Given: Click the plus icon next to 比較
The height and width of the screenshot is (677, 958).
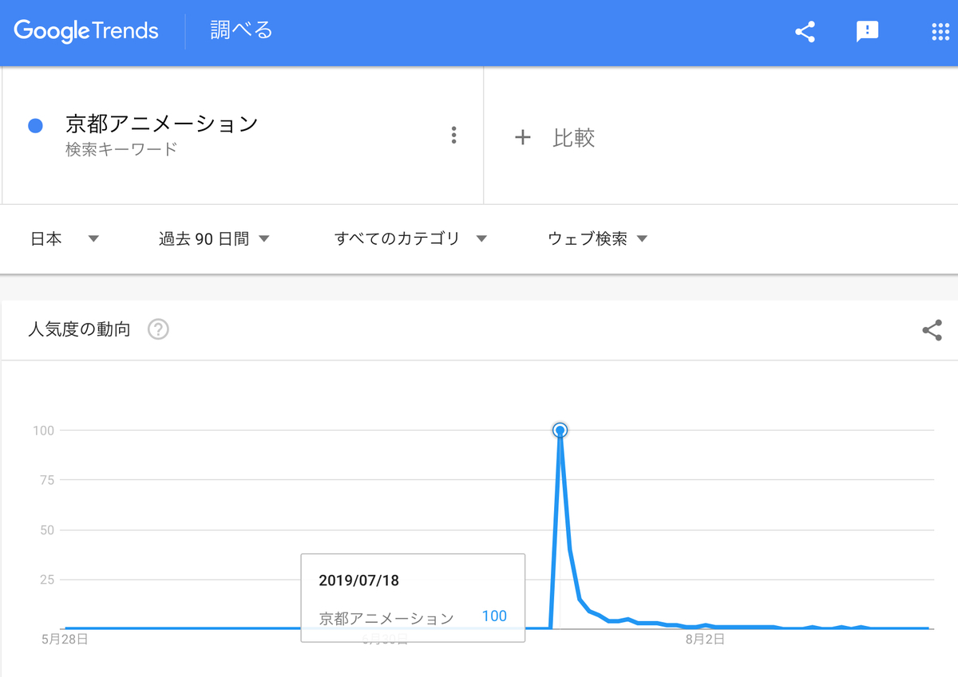Looking at the screenshot, I should (523, 137).
